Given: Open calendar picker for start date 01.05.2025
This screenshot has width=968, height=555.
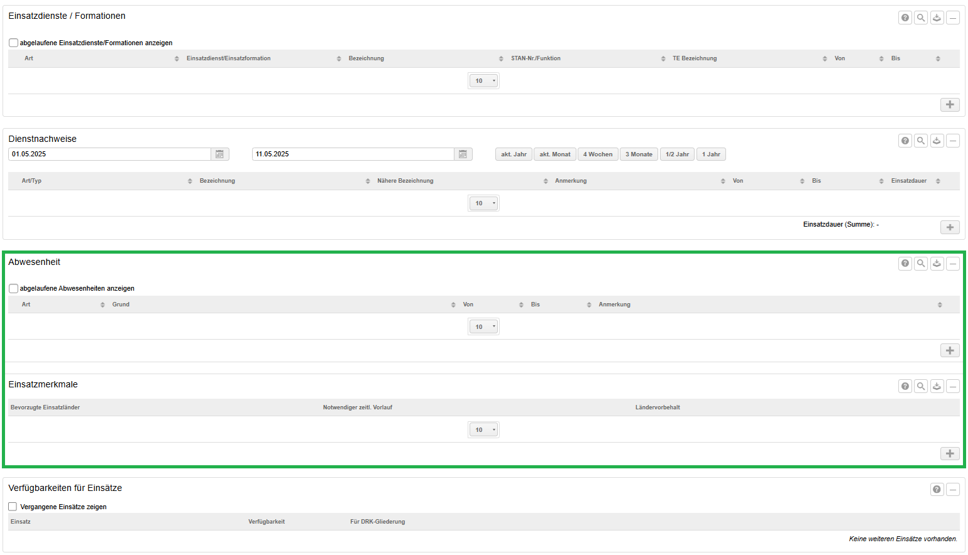Looking at the screenshot, I should pyautogui.click(x=219, y=154).
